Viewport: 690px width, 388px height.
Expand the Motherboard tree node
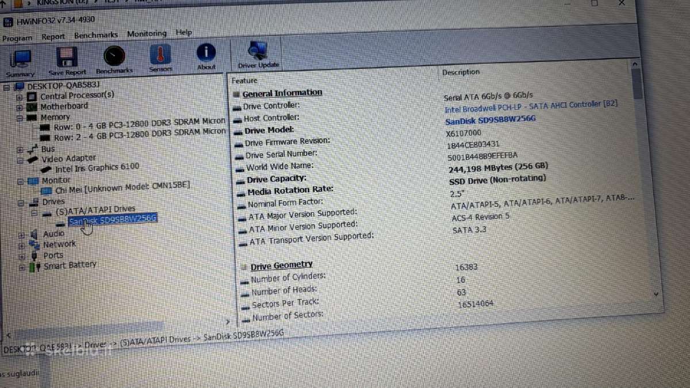click(20, 107)
